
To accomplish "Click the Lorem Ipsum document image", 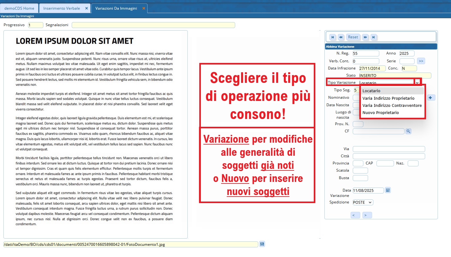I will tap(95, 134).
